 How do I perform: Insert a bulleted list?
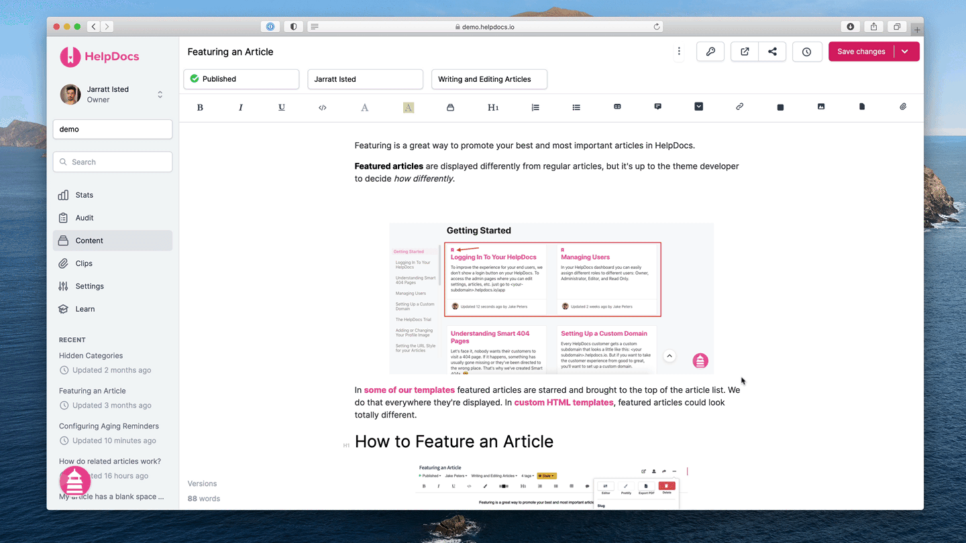click(576, 107)
